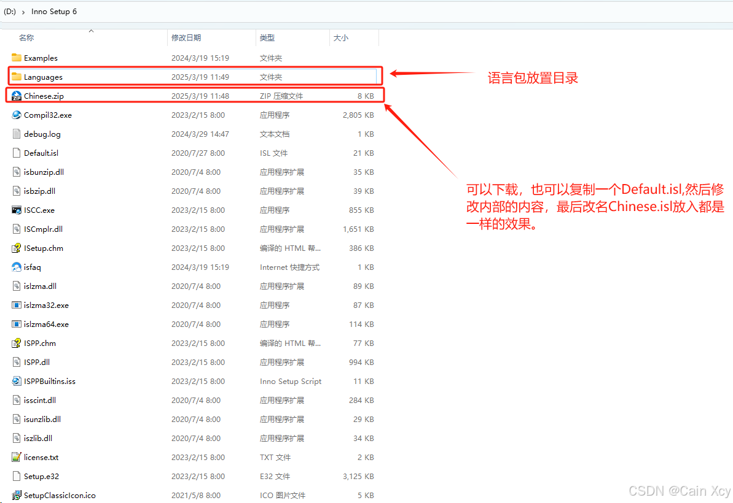Click the Inno Setup Script type cell

(x=290, y=381)
